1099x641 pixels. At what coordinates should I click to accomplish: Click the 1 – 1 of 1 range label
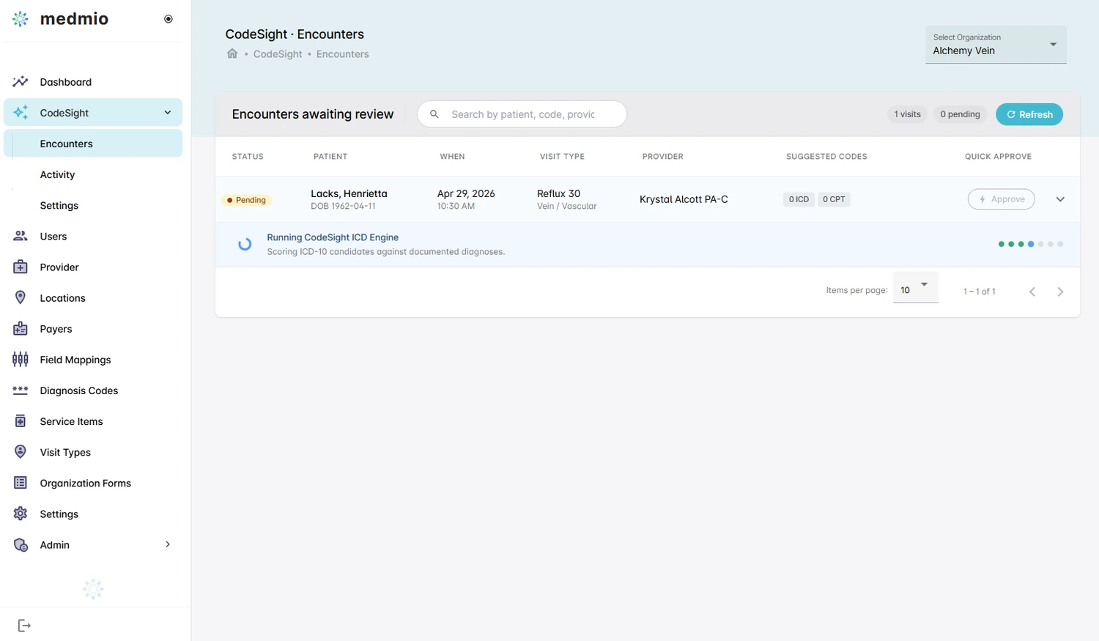pos(979,292)
